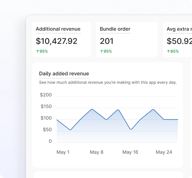192x178 pixels.
Task: Click the chart low point before May 16
Action: pos(131,129)
